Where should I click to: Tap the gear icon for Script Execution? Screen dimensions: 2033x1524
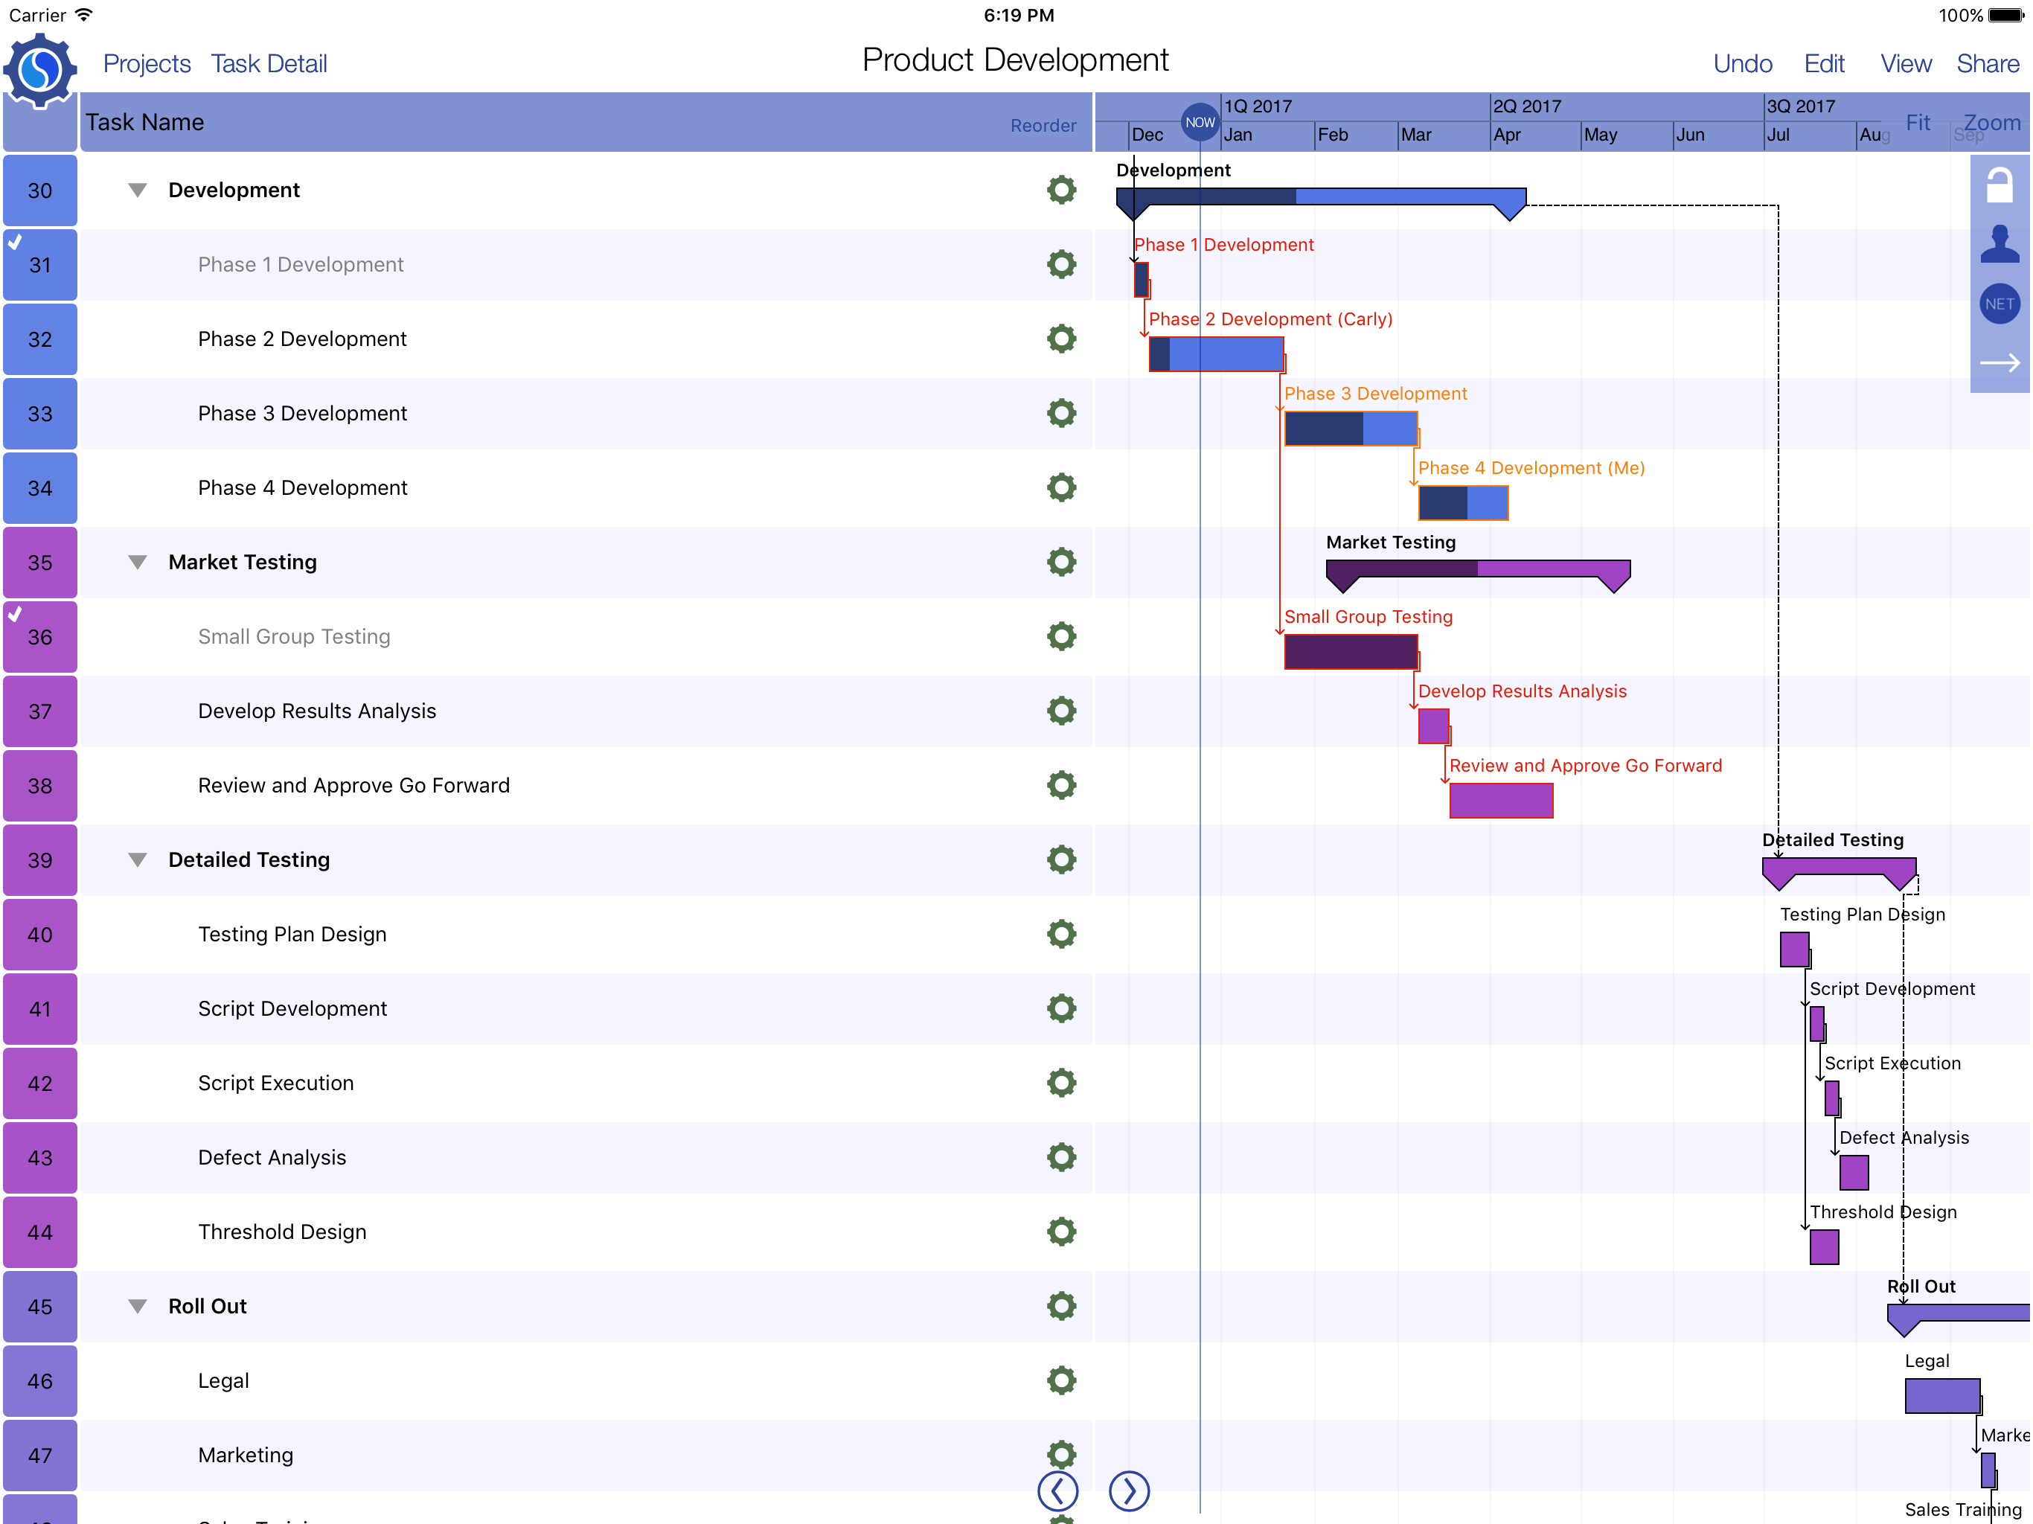pyautogui.click(x=1060, y=1083)
